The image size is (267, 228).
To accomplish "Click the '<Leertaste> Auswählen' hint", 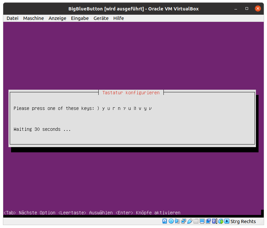I will tap(86, 213).
